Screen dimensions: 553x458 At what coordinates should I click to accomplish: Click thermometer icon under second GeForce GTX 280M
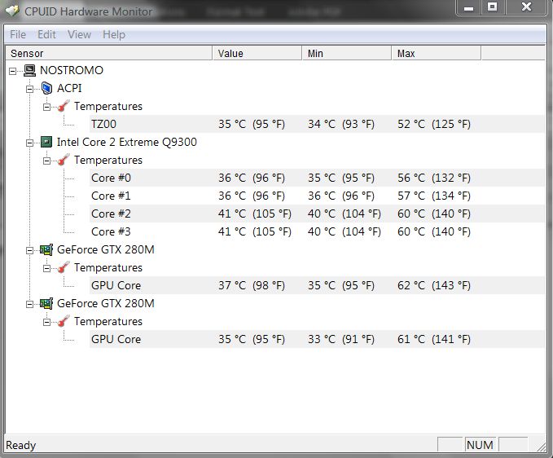point(64,321)
